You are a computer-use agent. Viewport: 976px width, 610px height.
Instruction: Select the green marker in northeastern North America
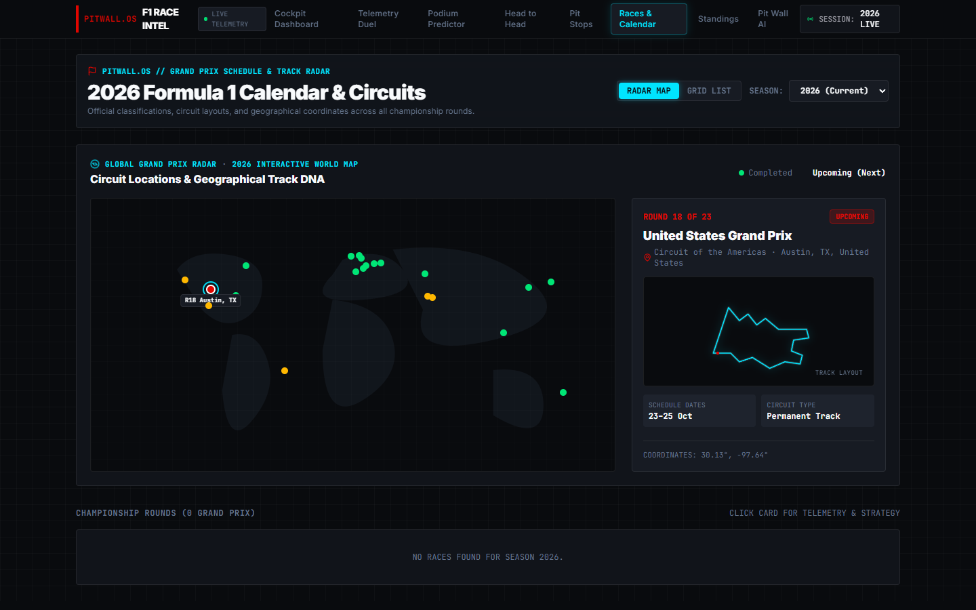(x=246, y=266)
